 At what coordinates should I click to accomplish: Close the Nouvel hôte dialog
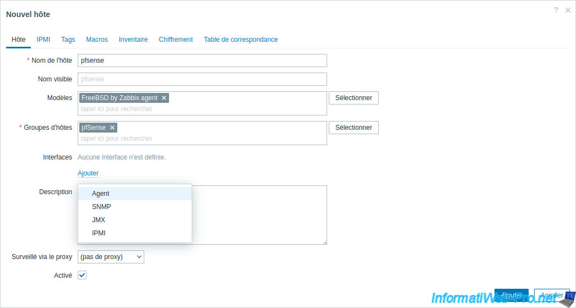point(568,10)
